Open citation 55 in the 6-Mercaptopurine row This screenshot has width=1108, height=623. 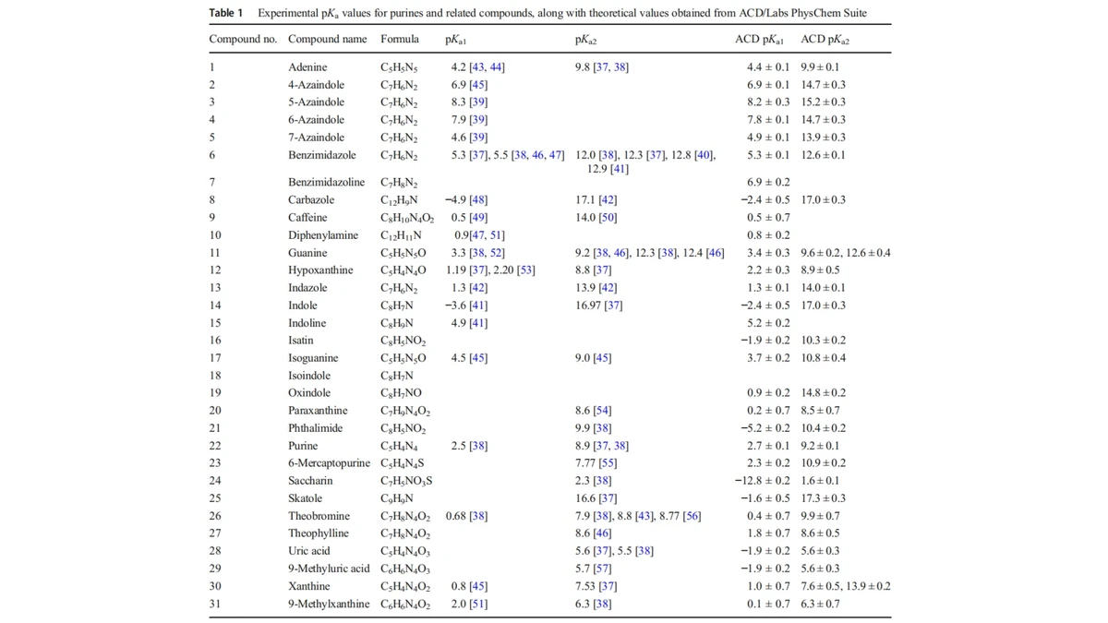608,463
